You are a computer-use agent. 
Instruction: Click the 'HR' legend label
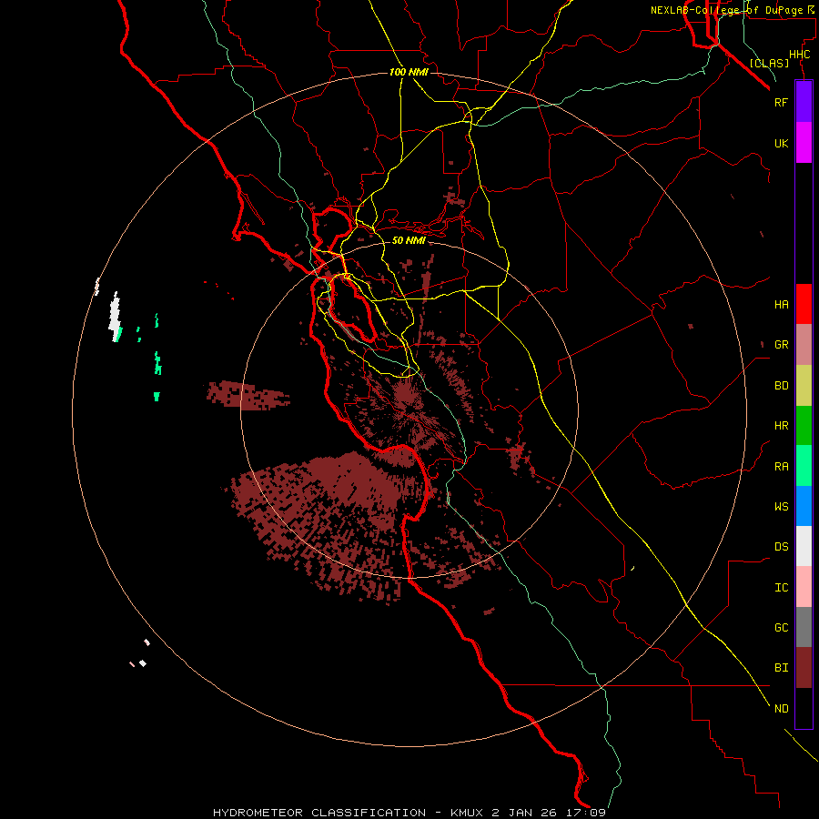point(781,426)
